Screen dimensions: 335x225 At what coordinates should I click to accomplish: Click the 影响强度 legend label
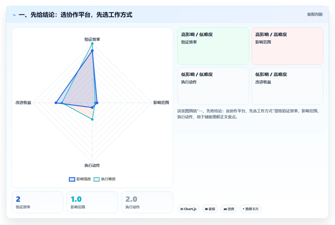coord(84,179)
